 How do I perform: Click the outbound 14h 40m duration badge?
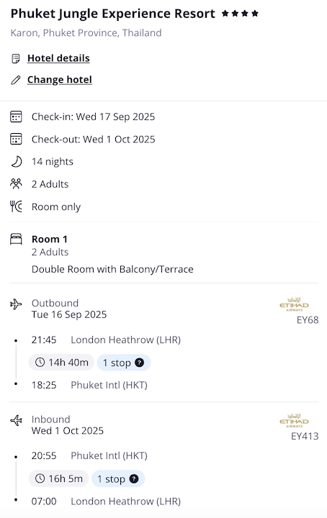(x=61, y=363)
